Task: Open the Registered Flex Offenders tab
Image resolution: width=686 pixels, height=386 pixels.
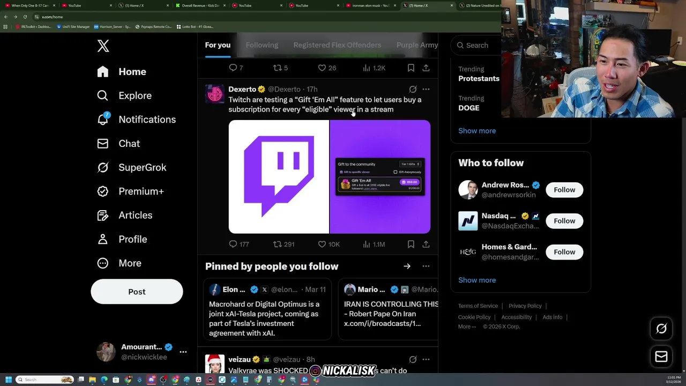Action: pyautogui.click(x=337, y=45)
